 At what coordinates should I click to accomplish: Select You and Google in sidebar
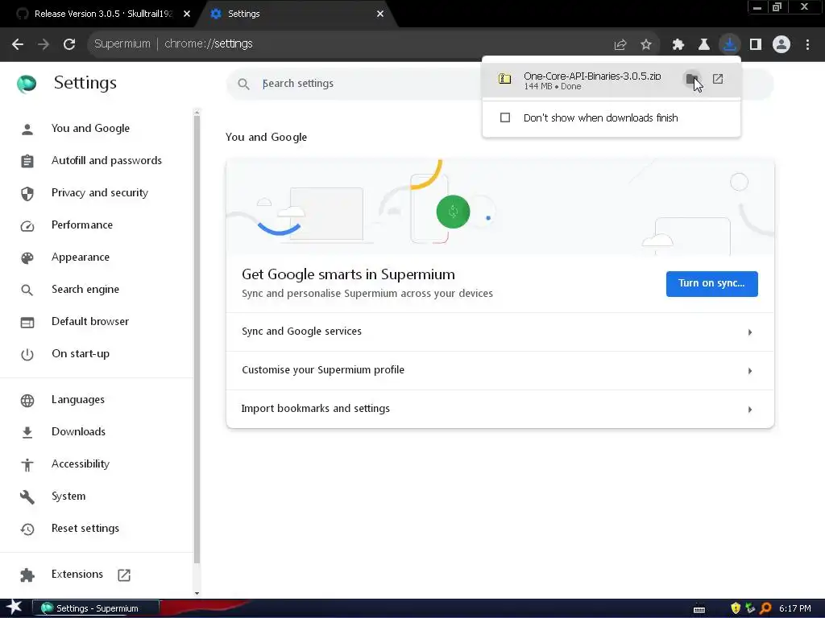90,129
